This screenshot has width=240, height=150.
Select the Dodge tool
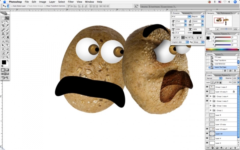(7, 41)
